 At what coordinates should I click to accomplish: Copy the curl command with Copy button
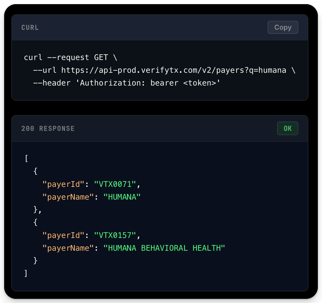[x=283, y=27]
